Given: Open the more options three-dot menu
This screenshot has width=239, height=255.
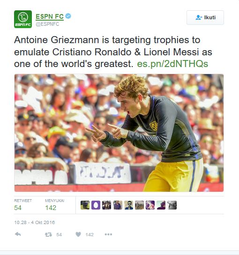Looking at the screenshot, I should (108, 234).
